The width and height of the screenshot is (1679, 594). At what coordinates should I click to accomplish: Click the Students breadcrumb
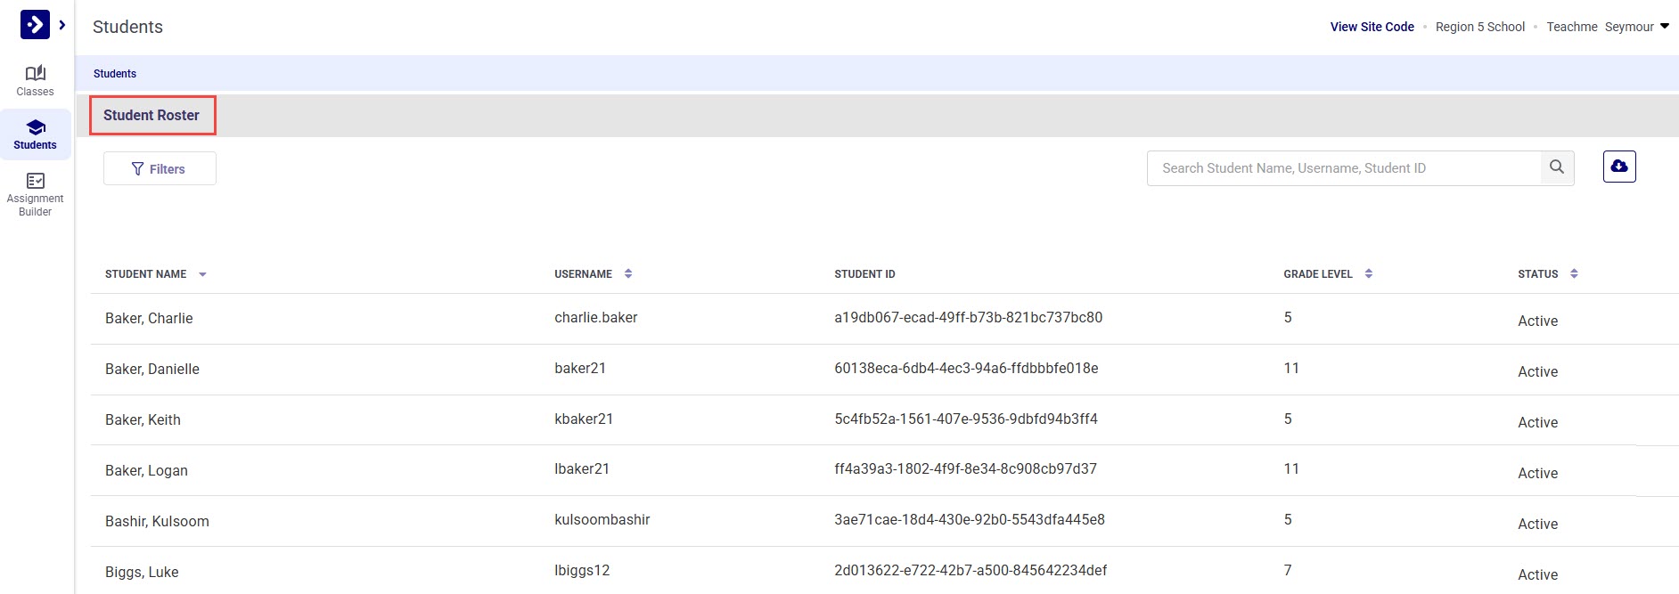coord(115,74)
